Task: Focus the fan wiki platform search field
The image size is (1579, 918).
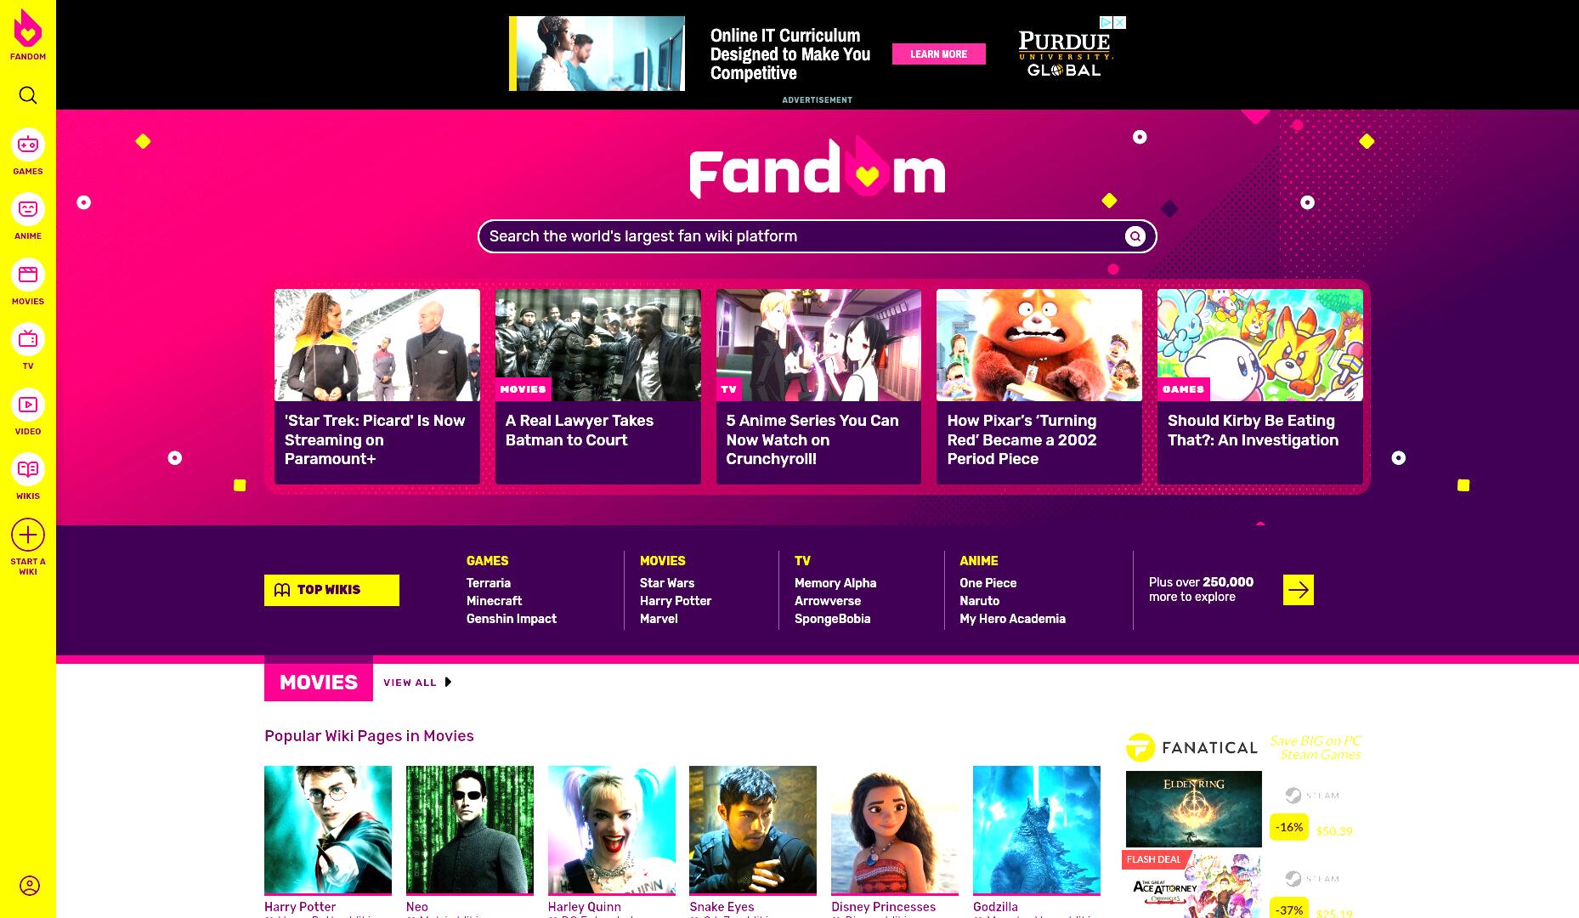Action: (x=817, y=236)
